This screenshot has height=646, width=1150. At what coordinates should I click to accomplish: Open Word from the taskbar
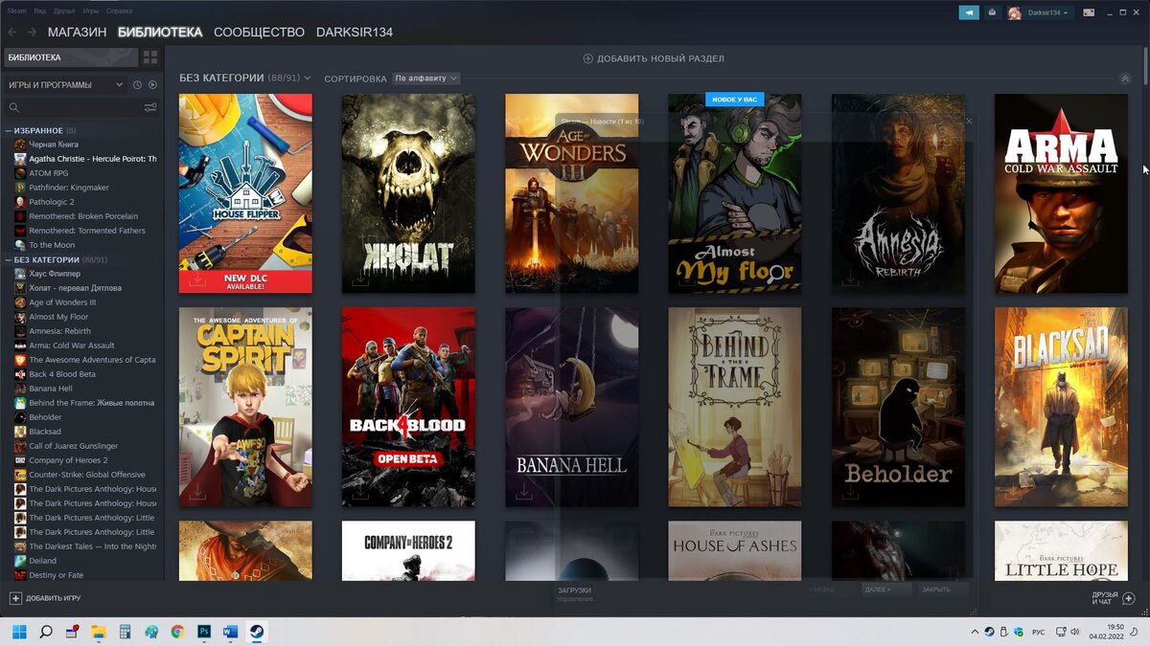[x=230, y=632]
